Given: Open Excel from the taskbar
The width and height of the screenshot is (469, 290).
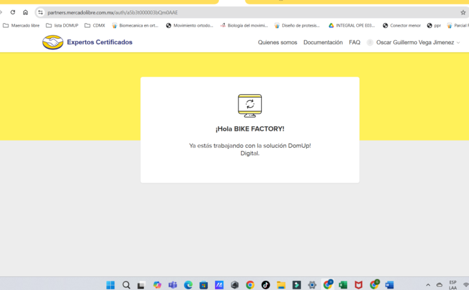Looking at the screenshot, I should [343, 285].
